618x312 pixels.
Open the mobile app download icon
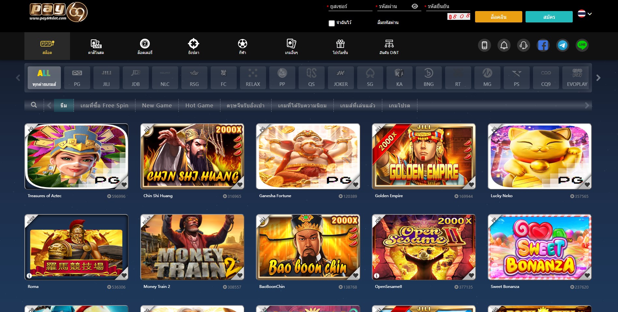(484, 45)
